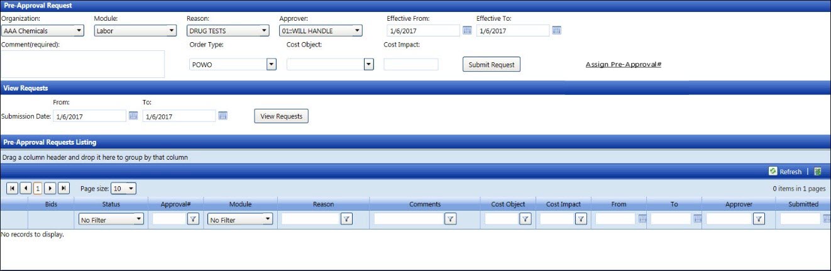Click the Submit Request button
Viewport: 831px width, 271px height.
[491, 64]
